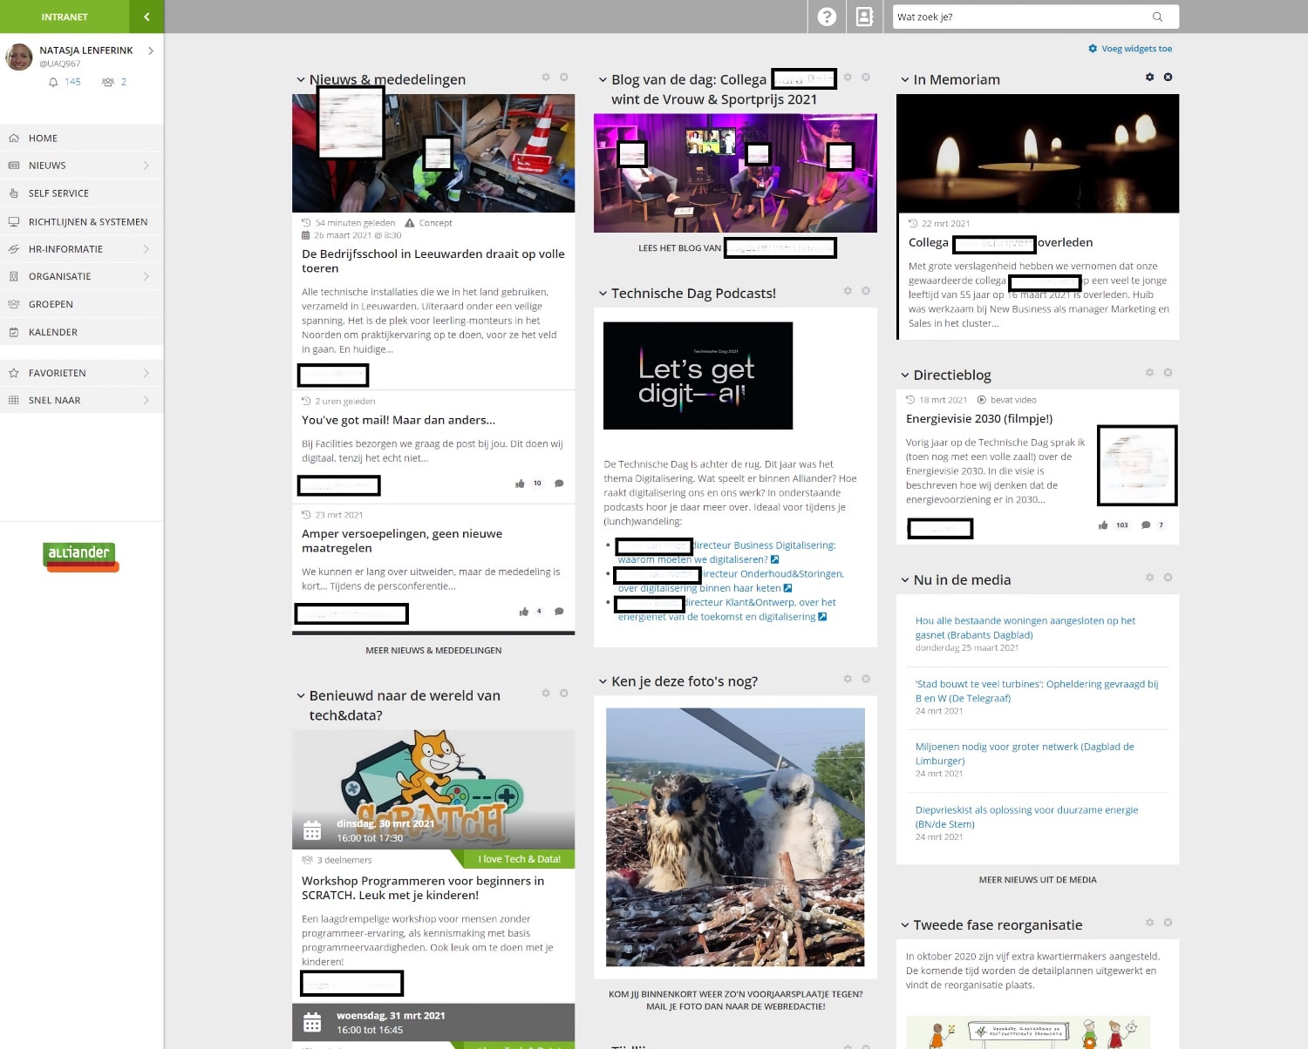Open Dagblad de Limburger netwerk article
The image size is (1308, 1049).
[1025, 754]
